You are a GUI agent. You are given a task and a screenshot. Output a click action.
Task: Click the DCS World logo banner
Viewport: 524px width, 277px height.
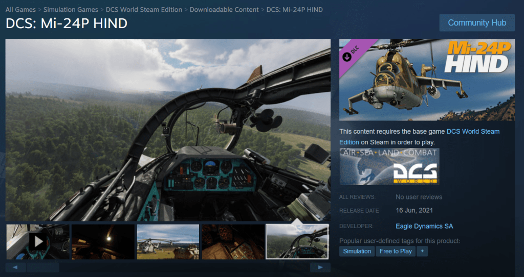pyautogui.click(x=389, y=166)
